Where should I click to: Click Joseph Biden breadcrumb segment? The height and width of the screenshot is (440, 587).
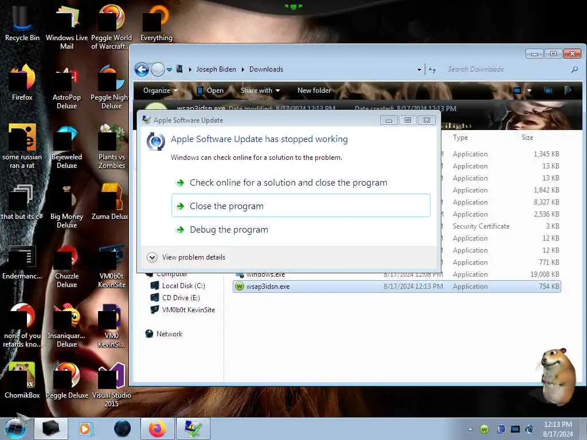click(x=216, y=69)
